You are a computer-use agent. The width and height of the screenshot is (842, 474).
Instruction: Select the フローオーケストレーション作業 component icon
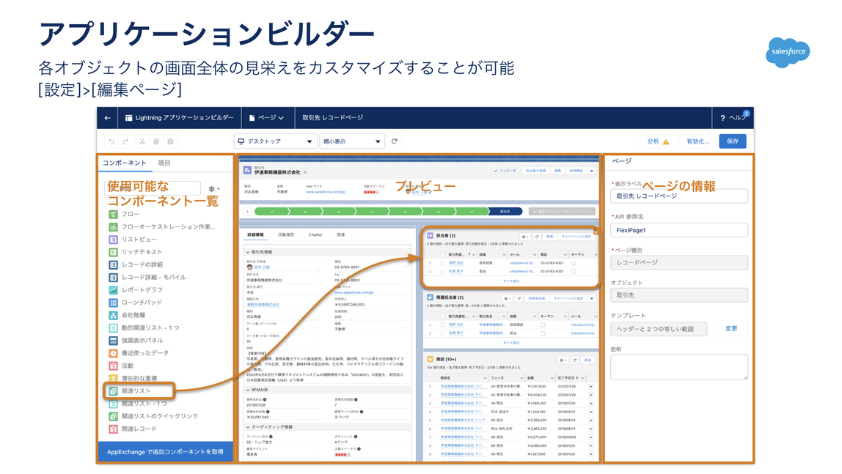click(113, 227)
